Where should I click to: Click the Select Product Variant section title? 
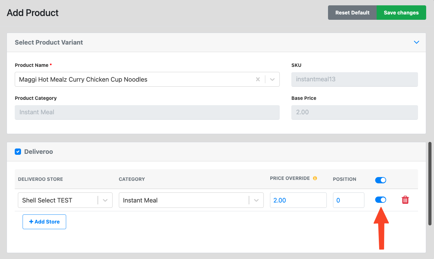49,42
